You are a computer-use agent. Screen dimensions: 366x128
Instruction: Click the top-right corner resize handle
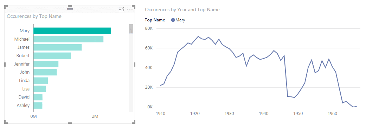tap(134, 7)
